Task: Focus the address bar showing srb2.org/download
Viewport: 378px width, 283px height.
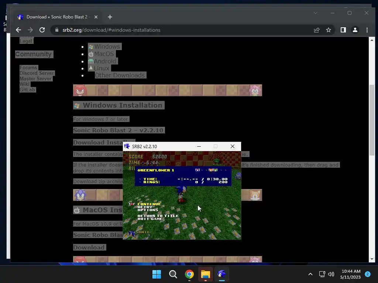Action: click(x=183, y=30)
